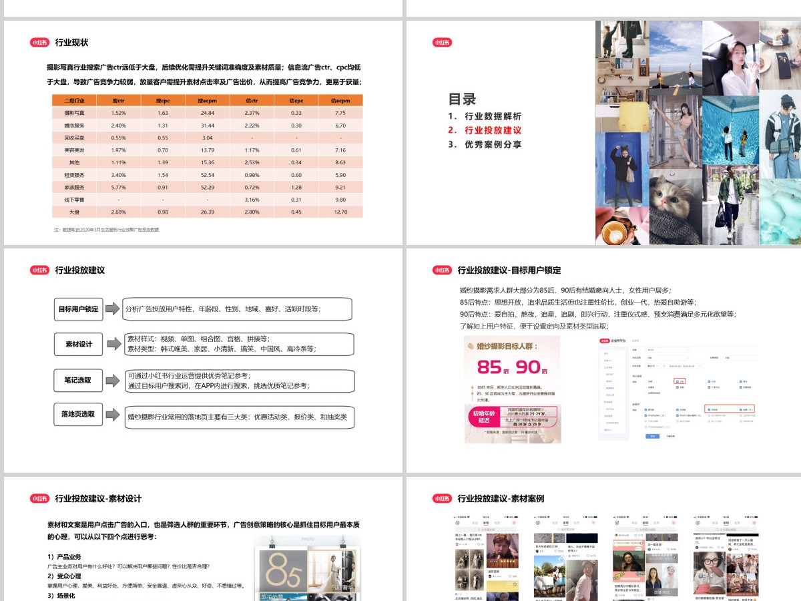Click the 信ecpm column header

pos(340,100)
